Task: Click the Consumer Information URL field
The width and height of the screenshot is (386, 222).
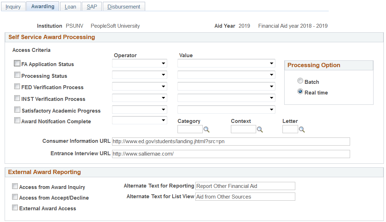Action: pos(231,141)
